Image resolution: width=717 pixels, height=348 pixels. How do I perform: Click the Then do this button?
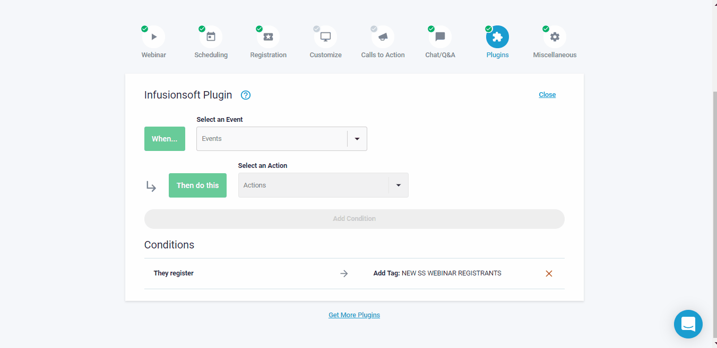(197, 185)
